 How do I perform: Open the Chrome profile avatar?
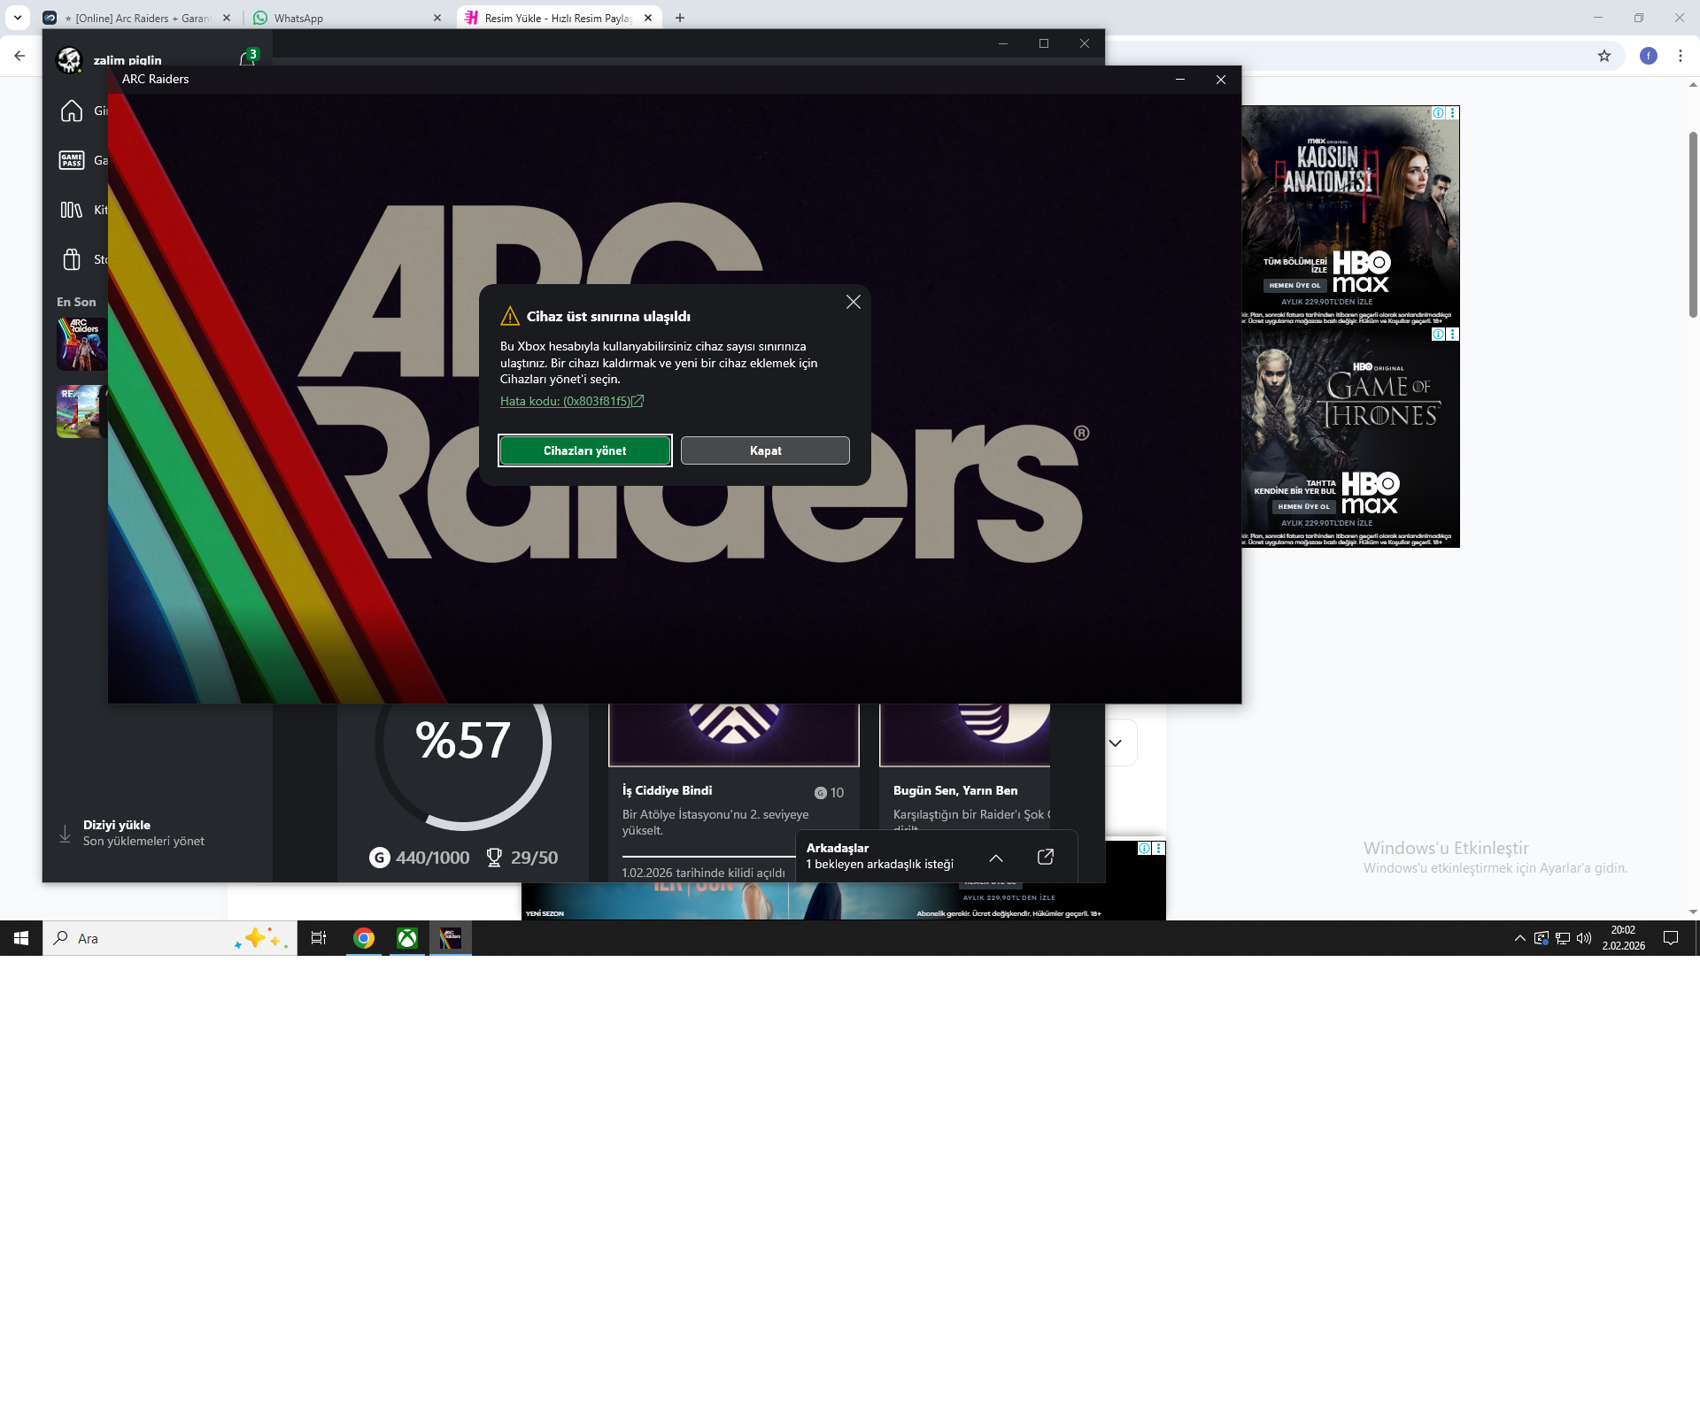[1649, 56]
